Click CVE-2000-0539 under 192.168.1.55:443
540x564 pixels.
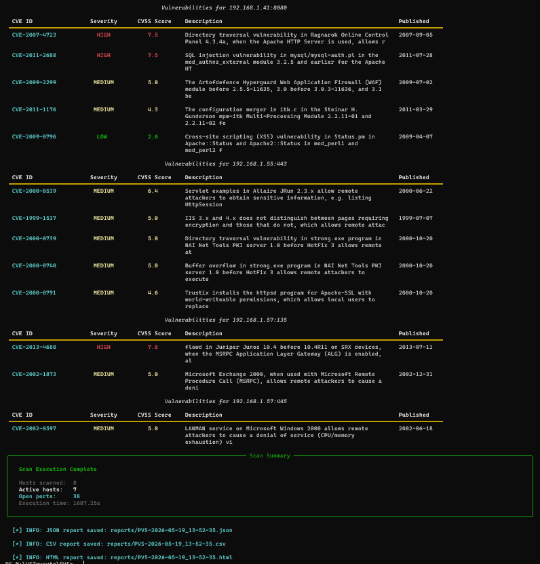34,191
